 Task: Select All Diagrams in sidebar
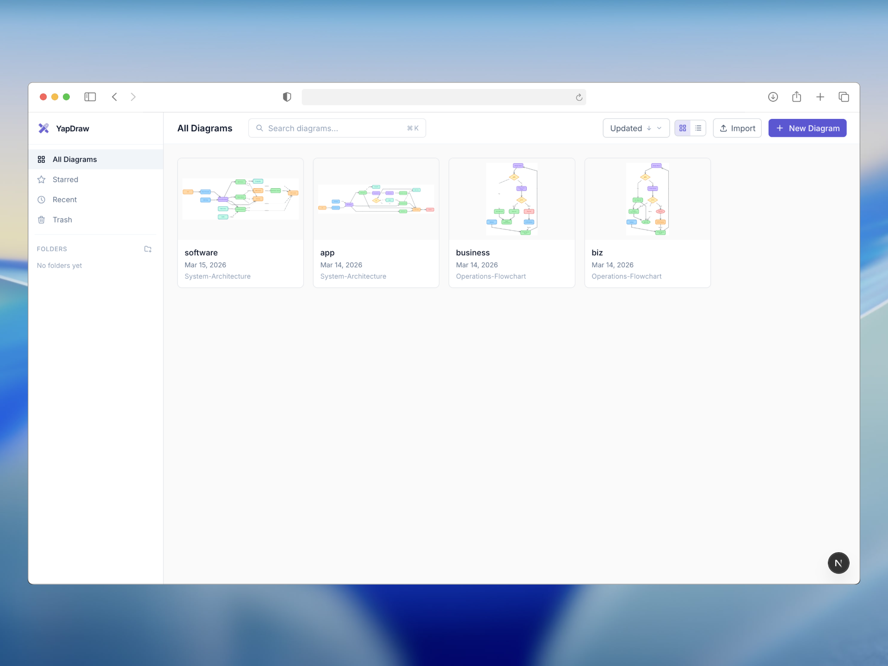[74, 160]
